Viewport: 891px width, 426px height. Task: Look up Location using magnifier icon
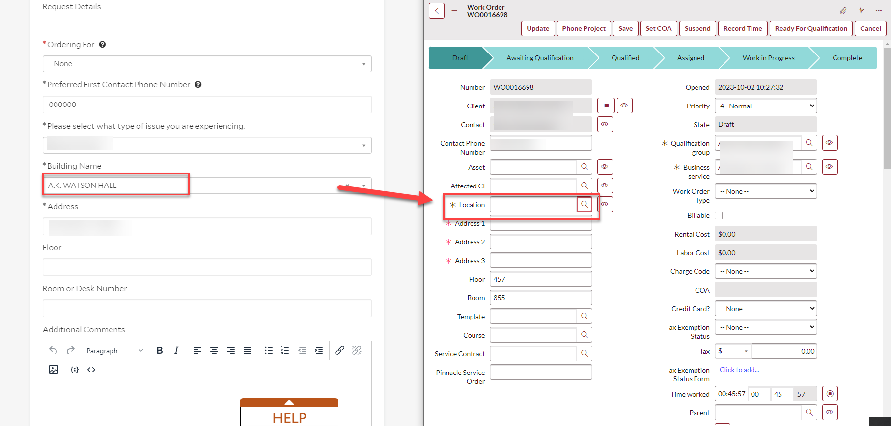click(x=585, y=204)
